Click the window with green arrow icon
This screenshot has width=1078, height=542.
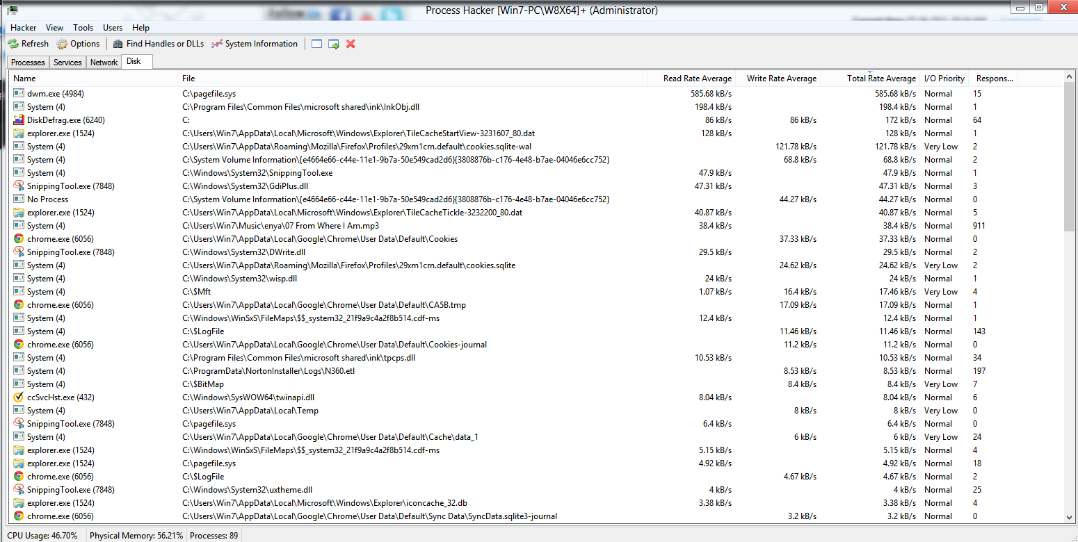pyautogui.click(x=334, y=44)
